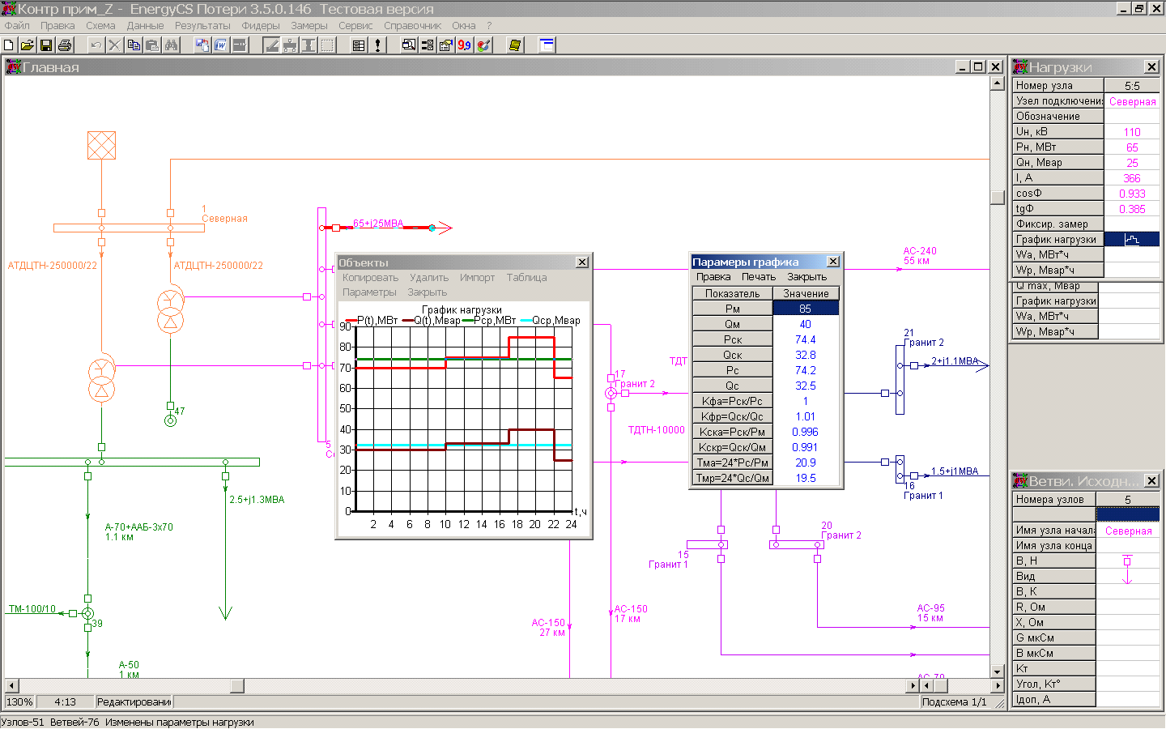Click the red-blue 9,9 number format icon
Image resolution: width=1166 pixels, height=729 pixels.
464,45
